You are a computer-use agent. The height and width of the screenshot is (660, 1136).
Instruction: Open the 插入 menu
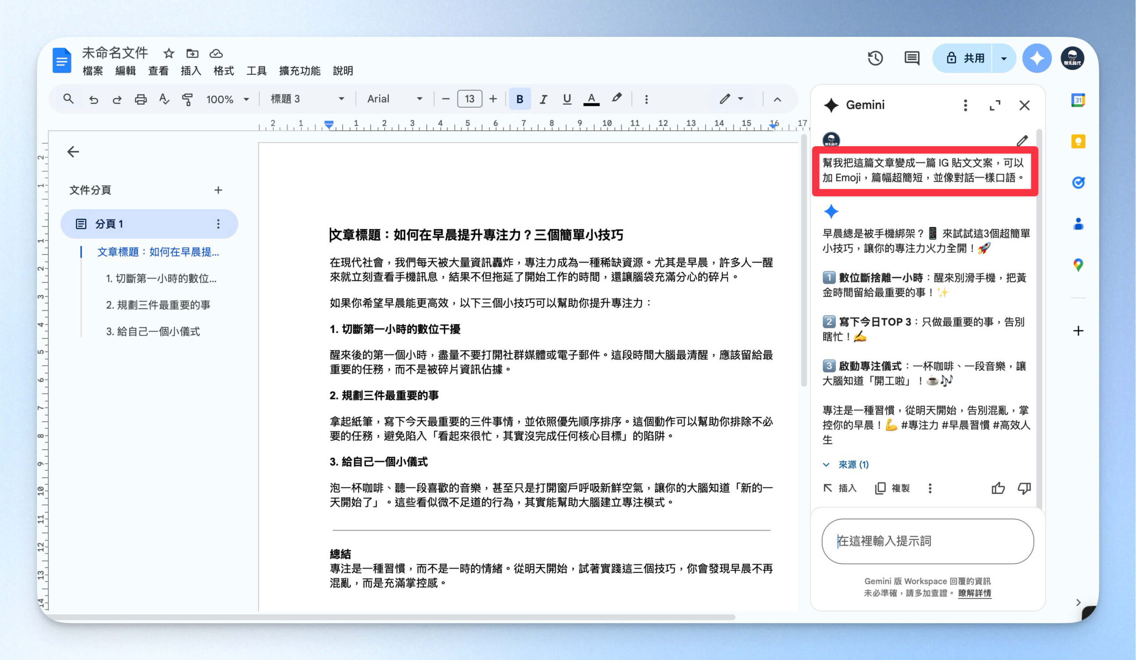tap(191, 70)
